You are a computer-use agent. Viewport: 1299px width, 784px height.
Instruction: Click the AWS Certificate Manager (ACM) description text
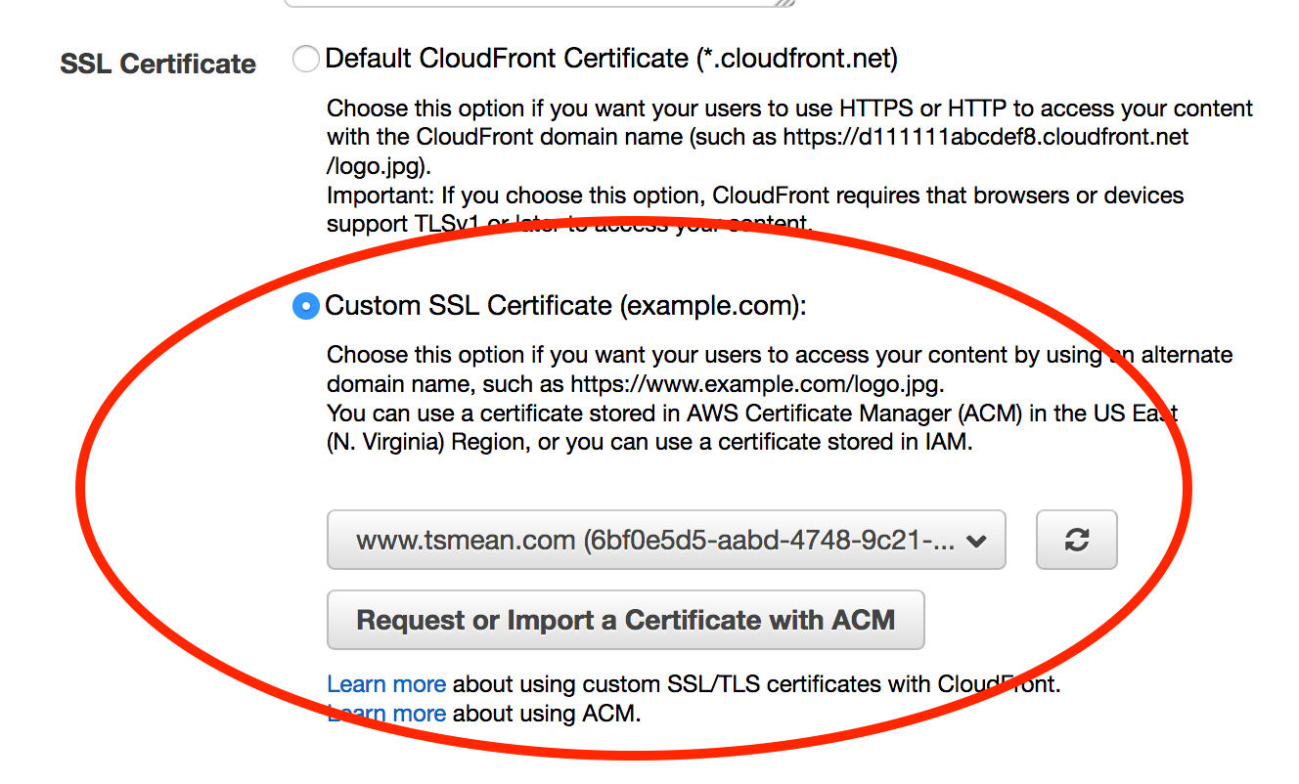[753, 414]
